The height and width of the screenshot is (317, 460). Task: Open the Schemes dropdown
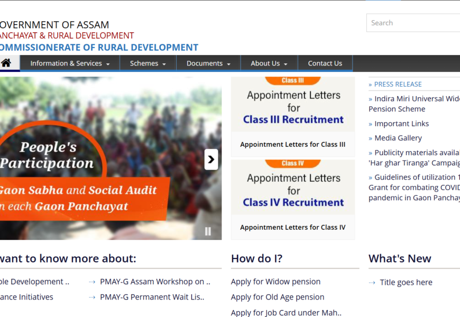pos(148,63)
